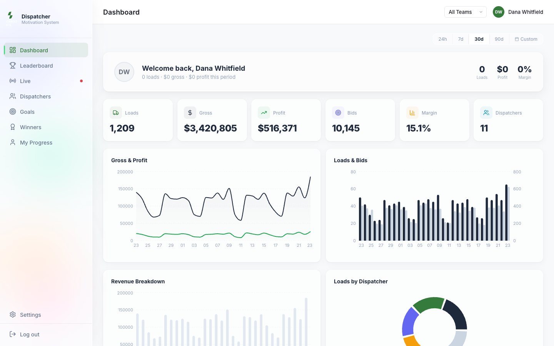Click the Dispatchers users icon in the stat card
Screen dimensions: 554x346
(x=486, y=113)
